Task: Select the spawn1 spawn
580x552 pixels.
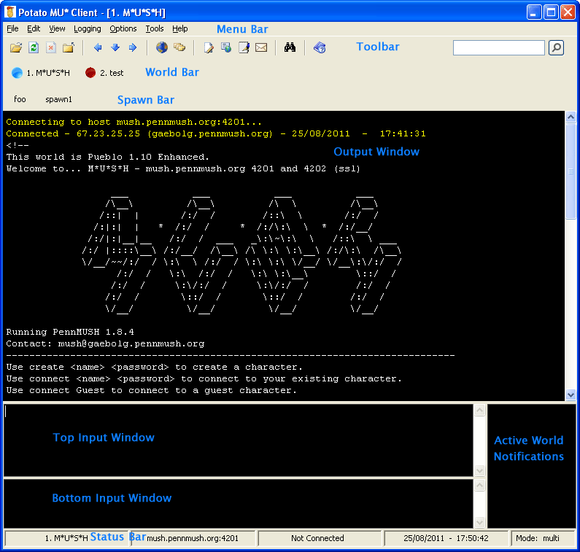Action: click(x=58, y=99)
